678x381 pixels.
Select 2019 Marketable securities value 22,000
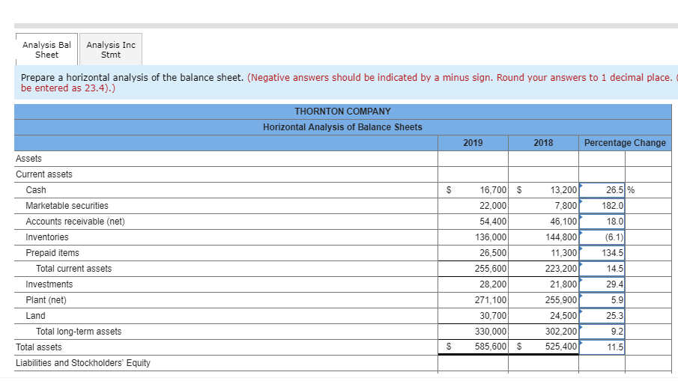[493, 206]
